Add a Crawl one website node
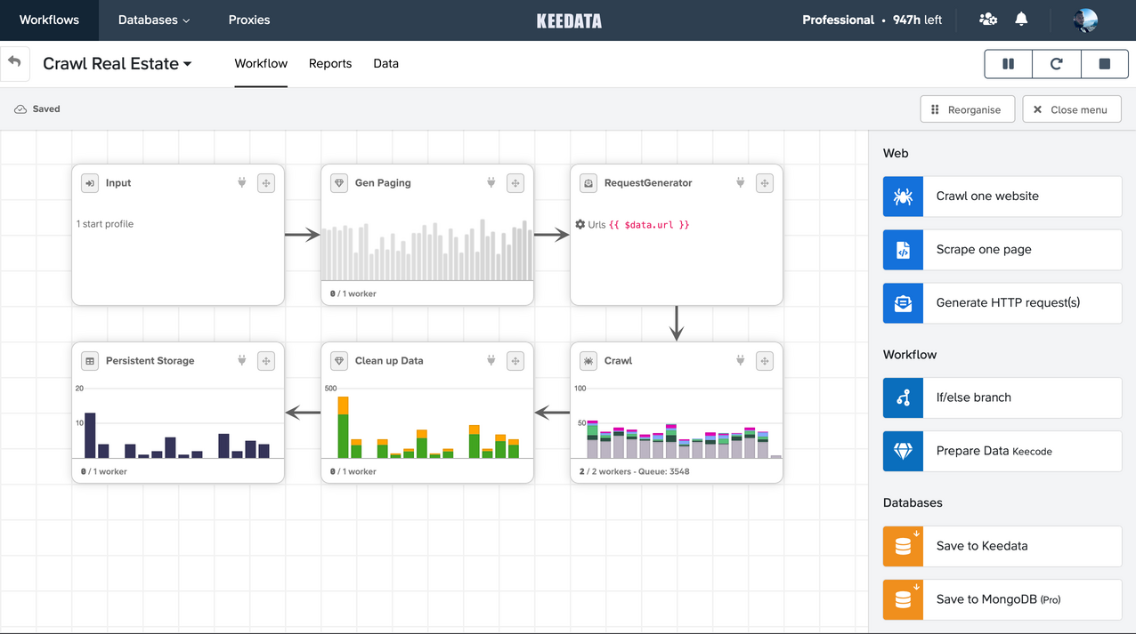Viewport: 1136px width, 634px height. [1002, 196]
